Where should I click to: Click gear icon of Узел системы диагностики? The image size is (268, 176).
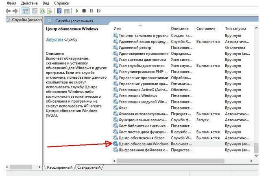tap(115, 60)
